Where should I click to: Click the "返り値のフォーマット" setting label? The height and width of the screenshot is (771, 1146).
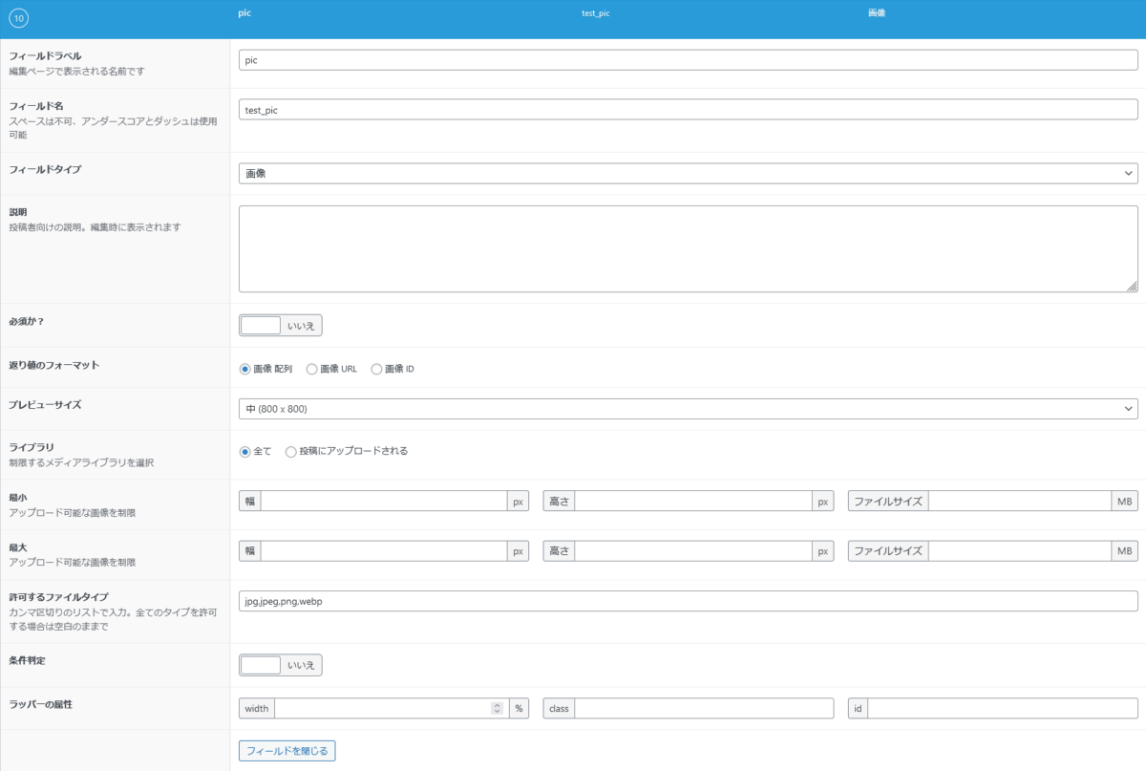point(53,365)
